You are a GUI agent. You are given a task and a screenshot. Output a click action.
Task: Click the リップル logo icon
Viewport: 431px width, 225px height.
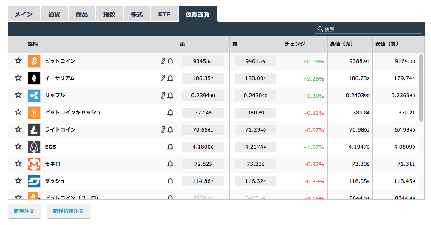tap(34, 96)
